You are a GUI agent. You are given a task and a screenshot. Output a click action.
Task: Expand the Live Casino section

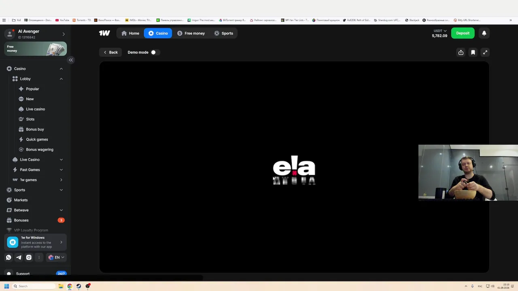tap(61, 160)
